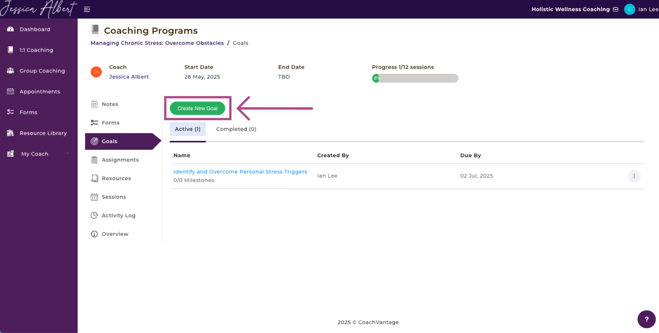Click the Holistic Wellness Coaching title

click(x=570, y=9)
